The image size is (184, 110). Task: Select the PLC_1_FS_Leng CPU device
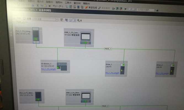coord(29,35)
